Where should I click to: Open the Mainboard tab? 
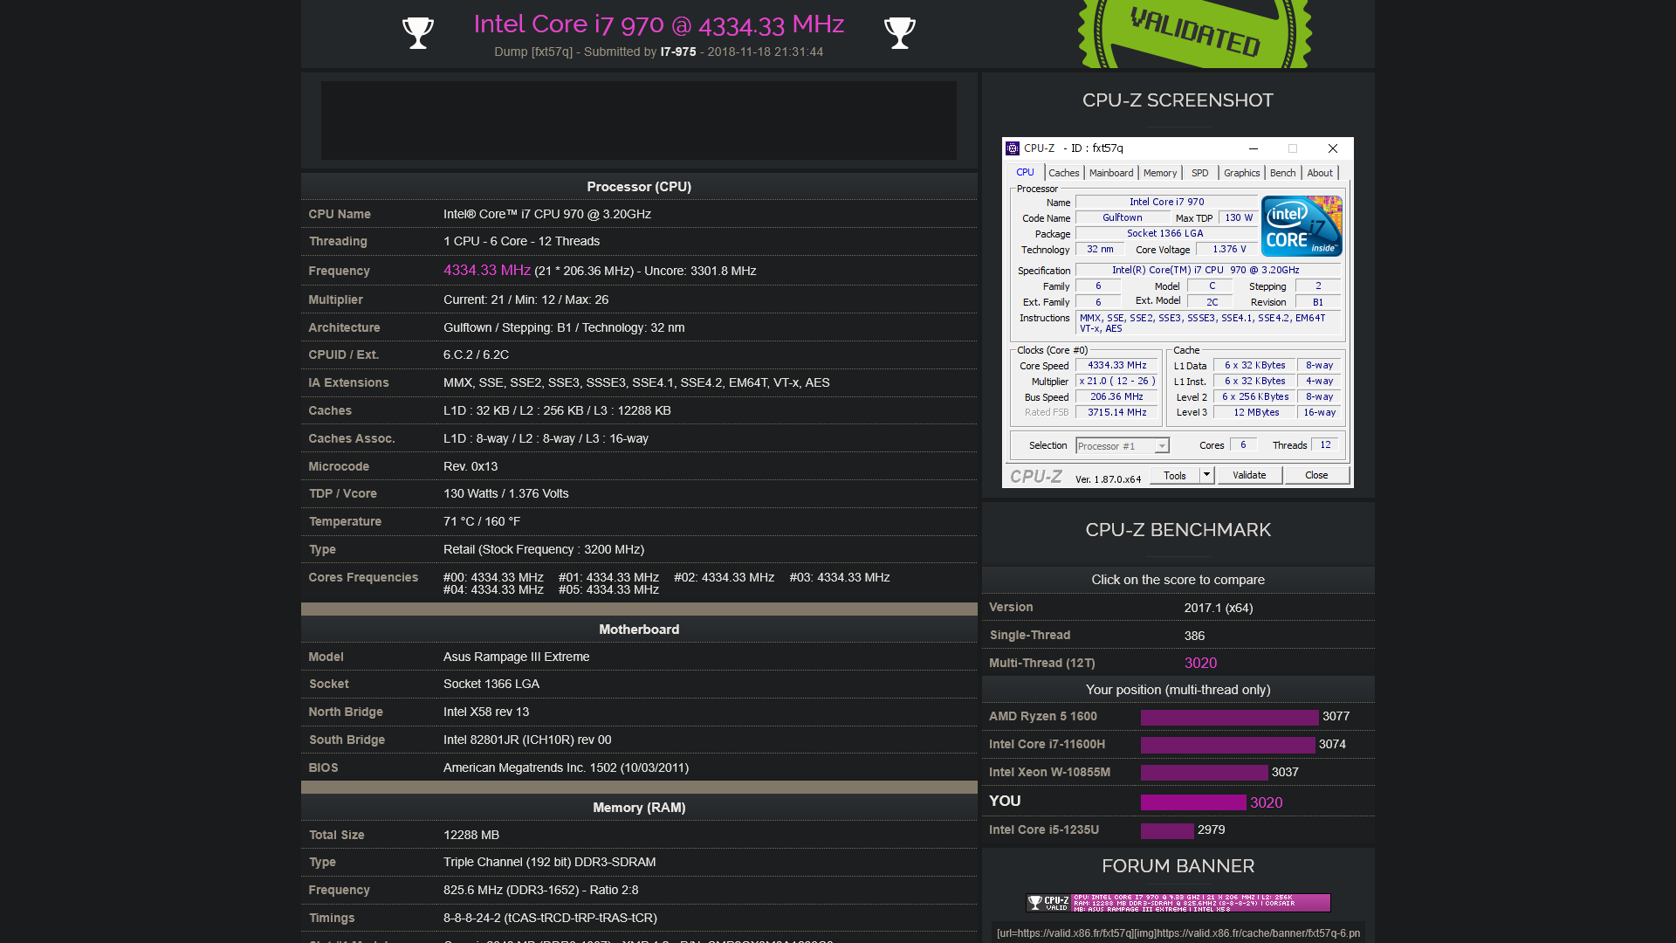[x=1111, y=173]
